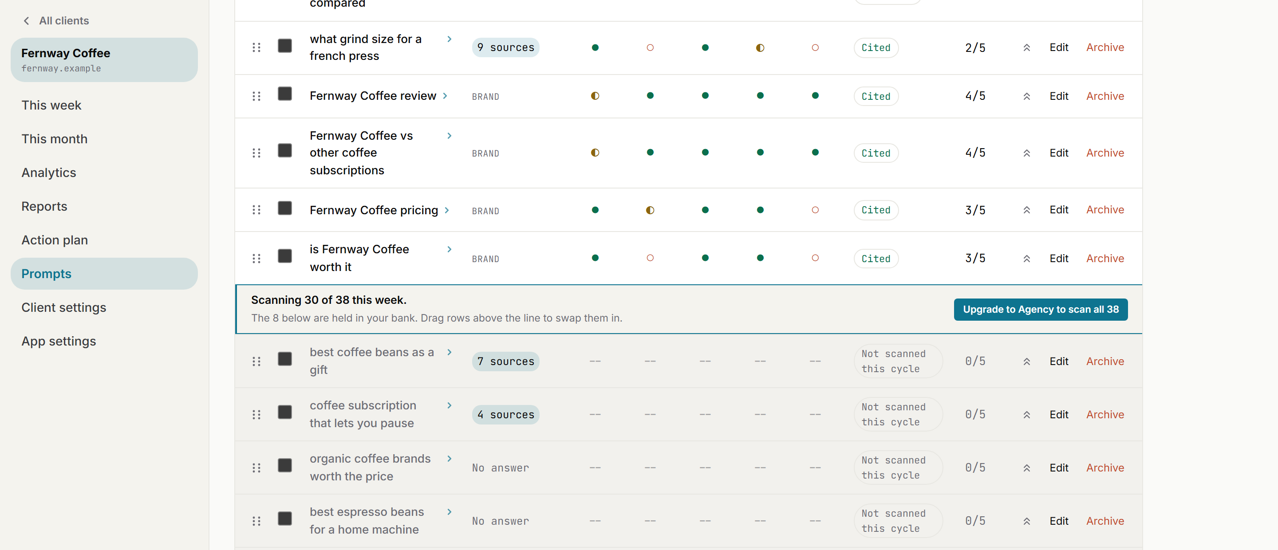The height and width of the screenshot is (550, 1278).
Task: Expand the Fernway Coffee review prompt
Action: (x=445, y=96)
